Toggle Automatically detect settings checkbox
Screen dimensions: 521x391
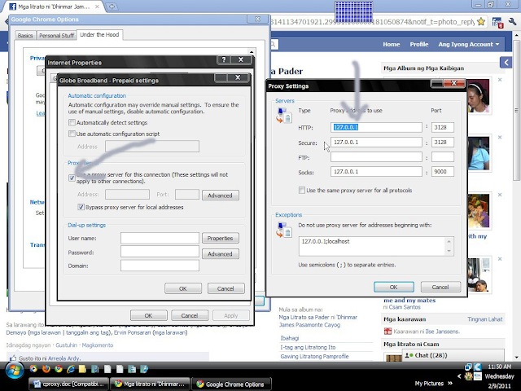(72, 123)
